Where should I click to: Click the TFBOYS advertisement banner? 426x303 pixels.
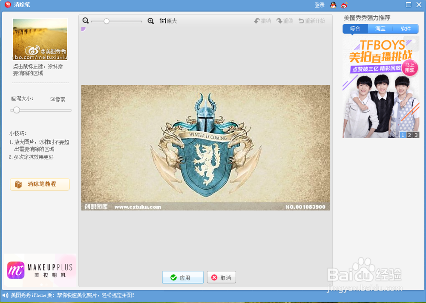click(381, 87)
